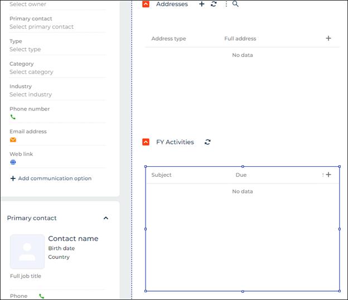Image resolution: width=348 pixels, height=300 pixels.
Task: Open the Select type dropdown
Action: (25, 50)
